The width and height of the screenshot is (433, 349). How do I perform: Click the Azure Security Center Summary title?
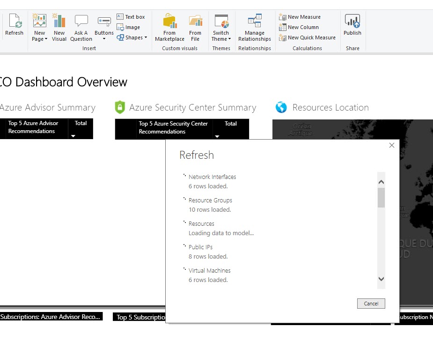(193, 107)
